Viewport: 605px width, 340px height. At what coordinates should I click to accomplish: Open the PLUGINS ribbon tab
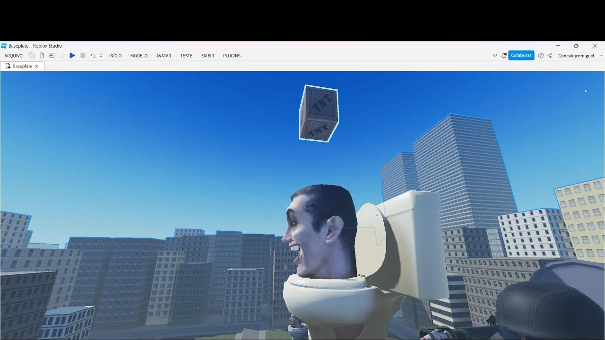(x=232, y=56)
